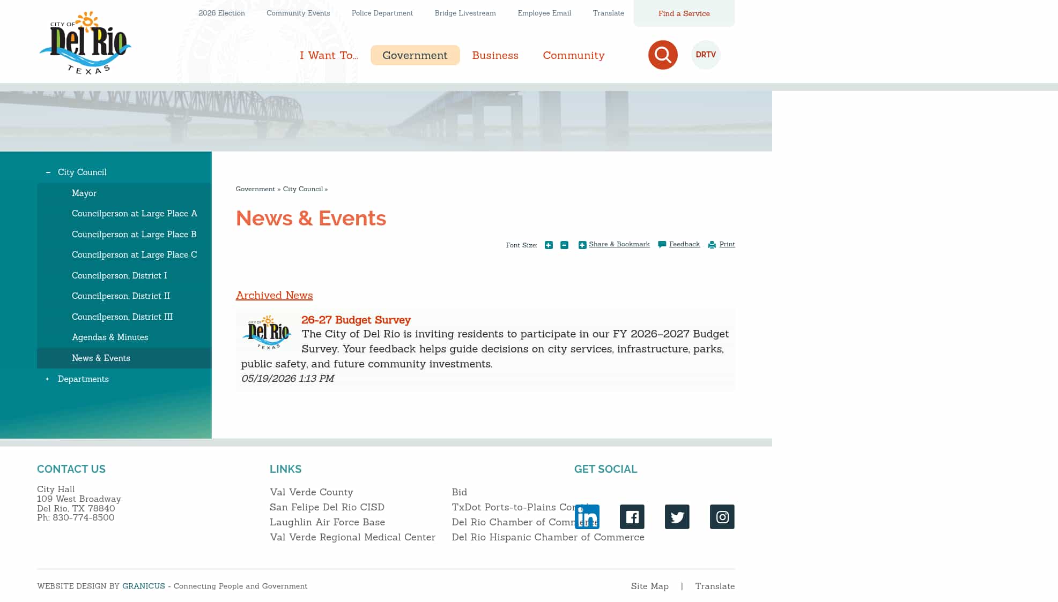Viewport: 1058px width, 602px height.
Task: Open Val Verde Regional Medical Center link
Action: click(353, 537)
